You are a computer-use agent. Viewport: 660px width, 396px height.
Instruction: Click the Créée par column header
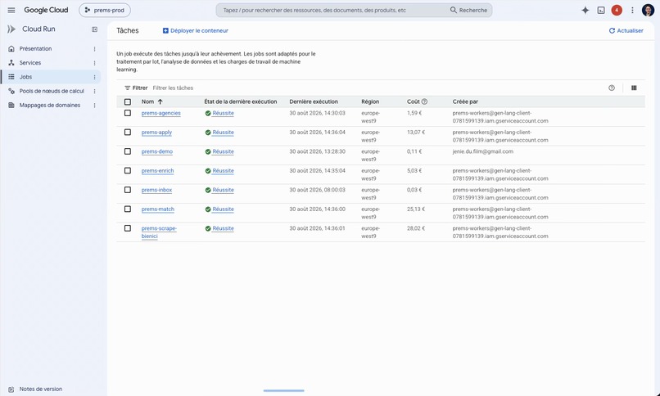tap(465, 101)
